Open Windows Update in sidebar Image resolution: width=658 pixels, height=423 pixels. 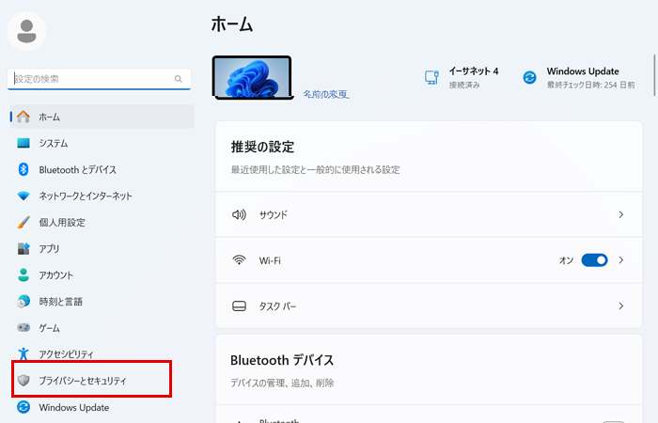pyautogui.click(x=102, y=407)
